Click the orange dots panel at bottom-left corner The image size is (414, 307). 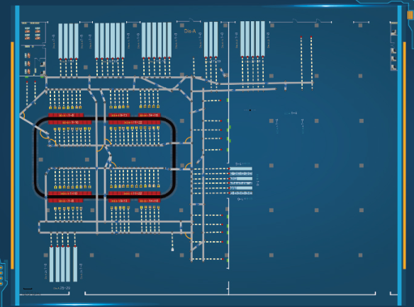[x=1, y=275]
